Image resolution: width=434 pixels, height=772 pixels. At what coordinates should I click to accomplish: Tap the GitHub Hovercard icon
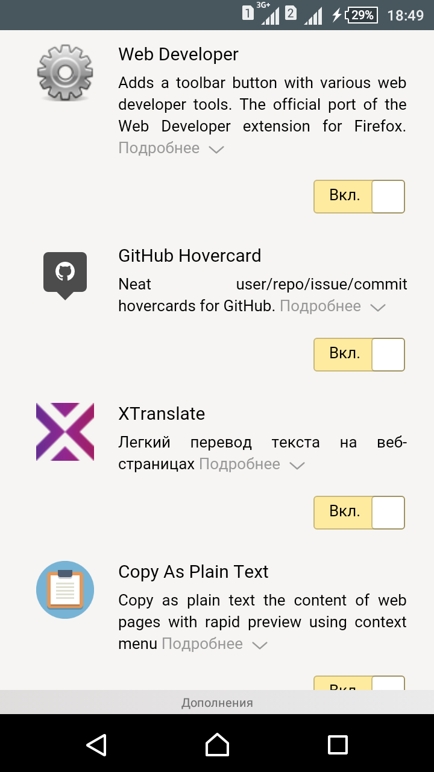(65, 274)
